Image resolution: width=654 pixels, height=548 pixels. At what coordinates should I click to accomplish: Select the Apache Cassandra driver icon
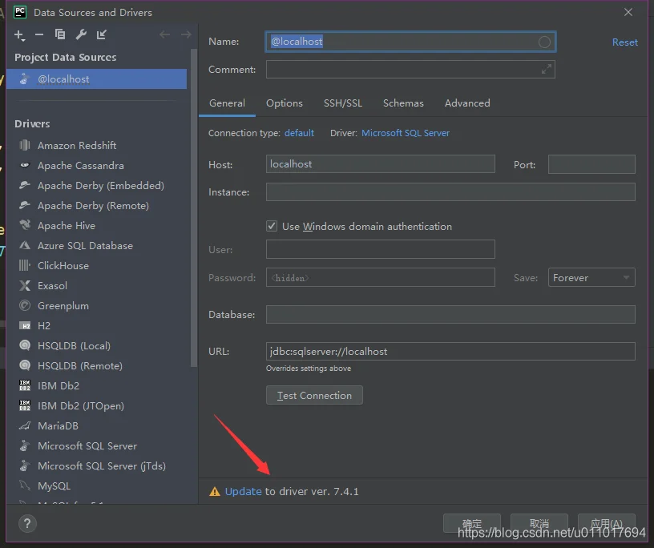25,165
